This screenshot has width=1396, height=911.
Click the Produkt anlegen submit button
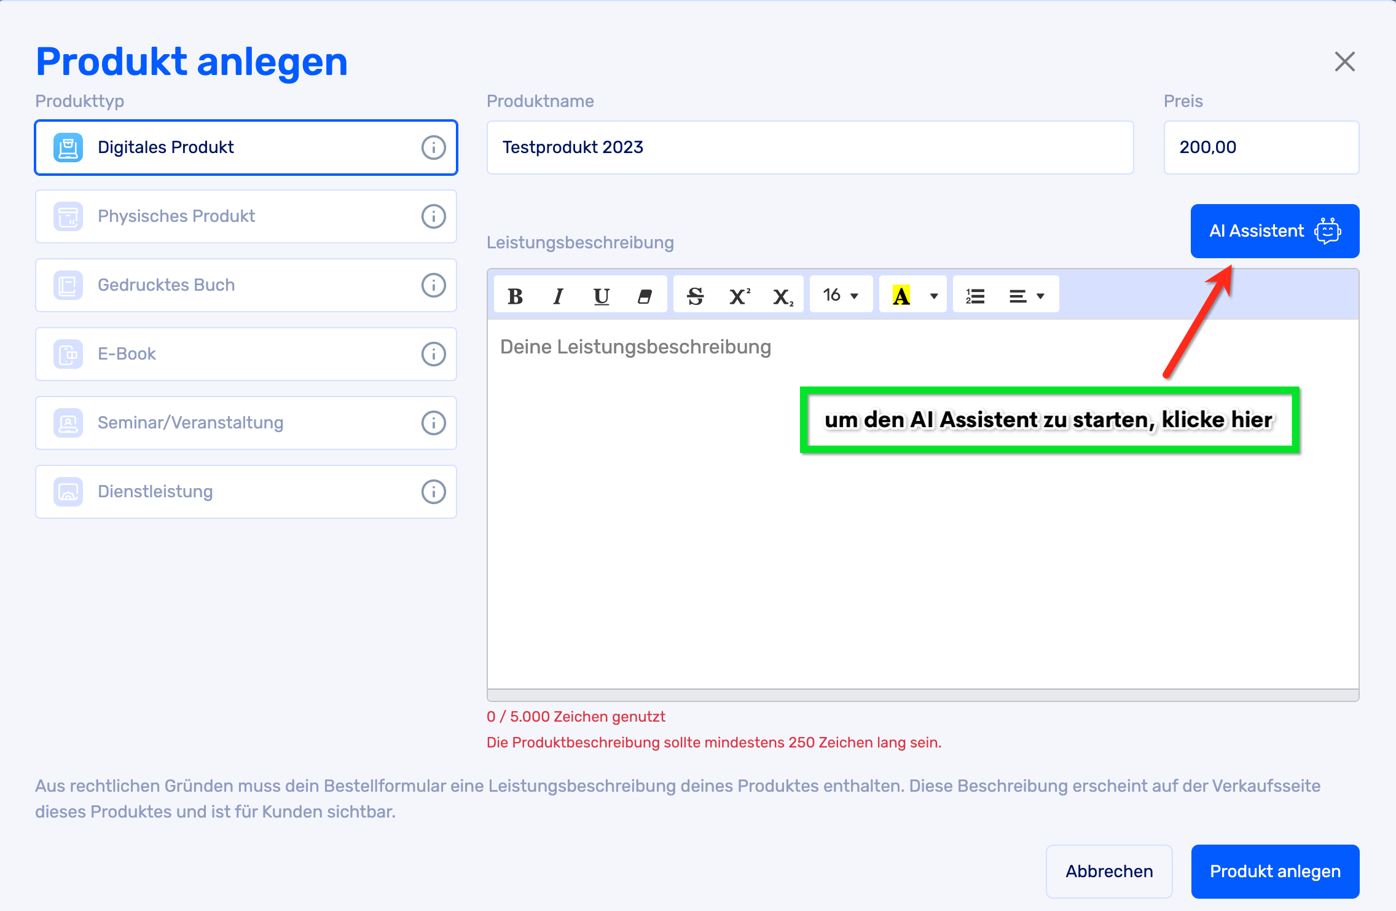(x=1274, y=872)
